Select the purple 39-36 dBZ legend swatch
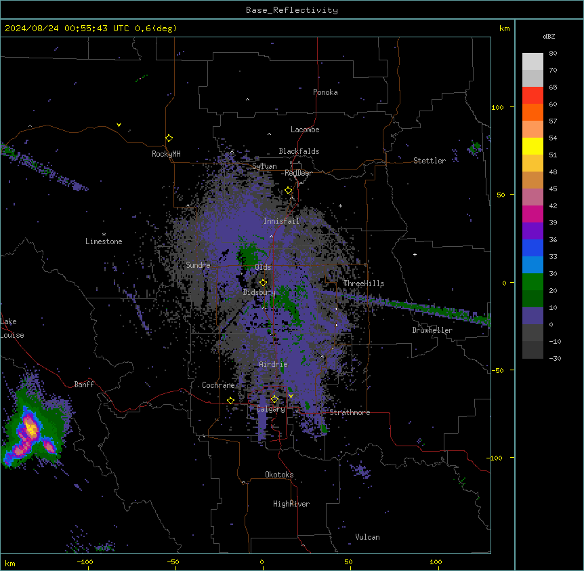This screenshot has height=571, width=584. (533, 231)
